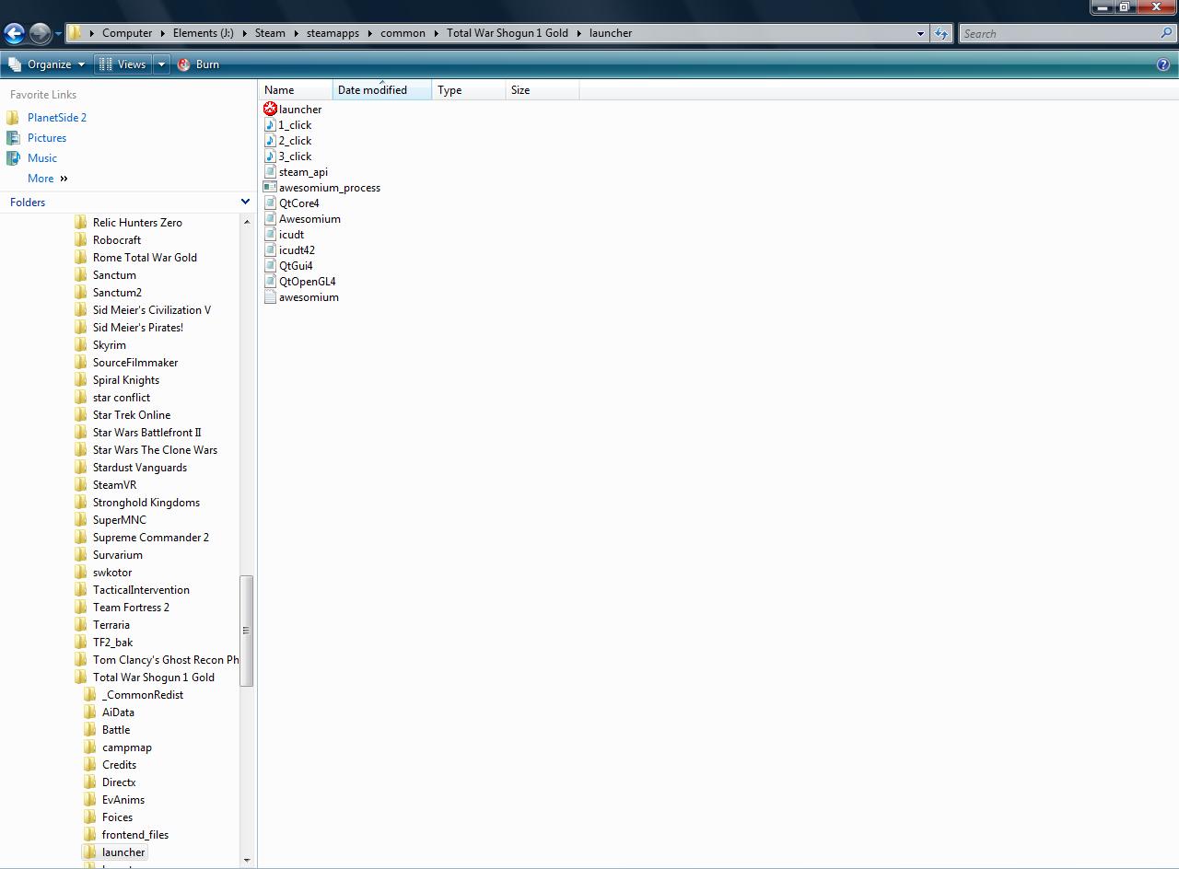Select the 2_click audio file icon
The width and height of the screenshot is (1179, 869).
pyautogui.click(x=270, y=141)
